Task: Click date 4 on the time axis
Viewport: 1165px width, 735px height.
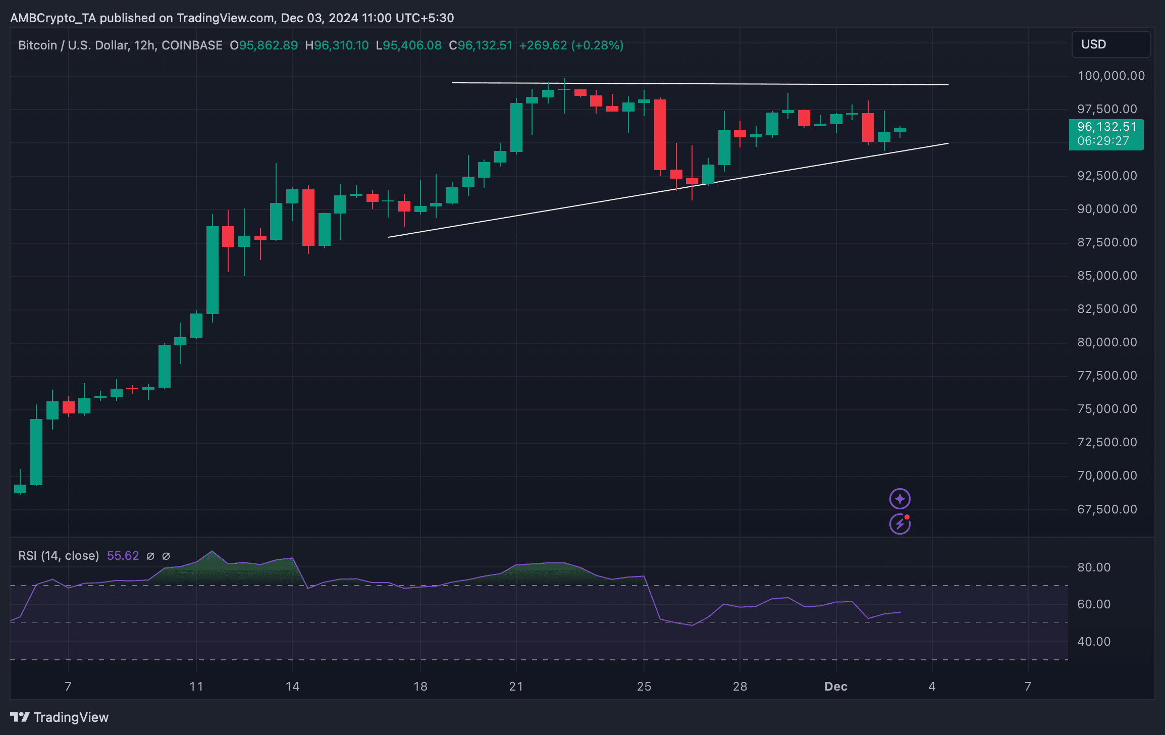Action: [x=932, y=687]
